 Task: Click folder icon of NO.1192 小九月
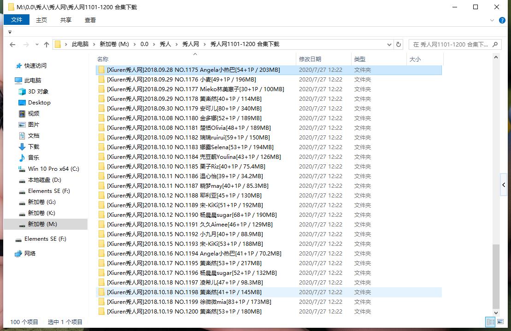tap(102, 234)
